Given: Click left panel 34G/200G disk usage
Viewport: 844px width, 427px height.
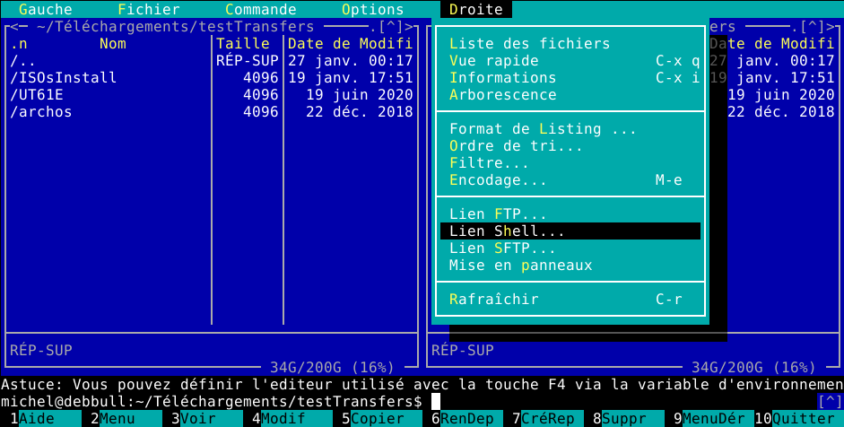Looking at the screenshot, I should click(x=332, y=368).
